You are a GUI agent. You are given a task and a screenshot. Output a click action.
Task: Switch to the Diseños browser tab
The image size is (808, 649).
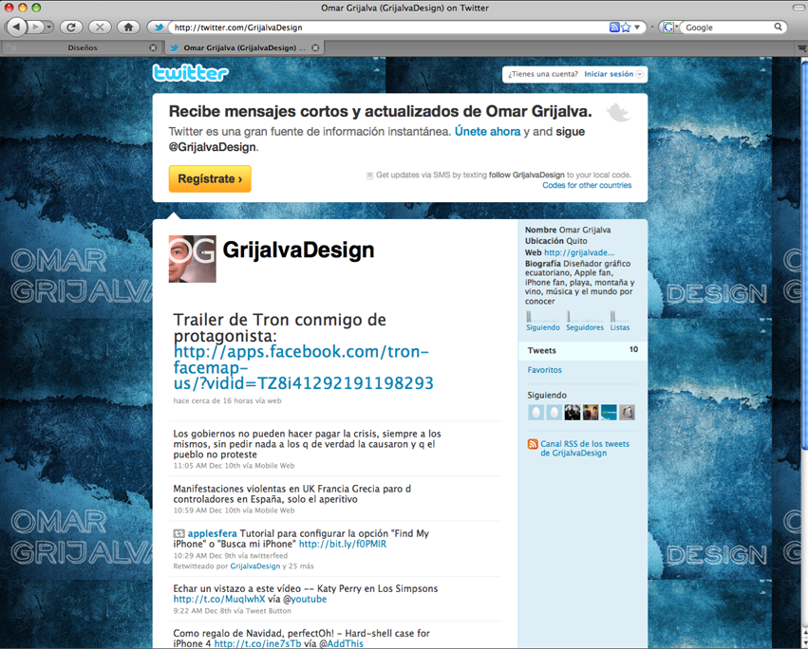click(83, 46)
